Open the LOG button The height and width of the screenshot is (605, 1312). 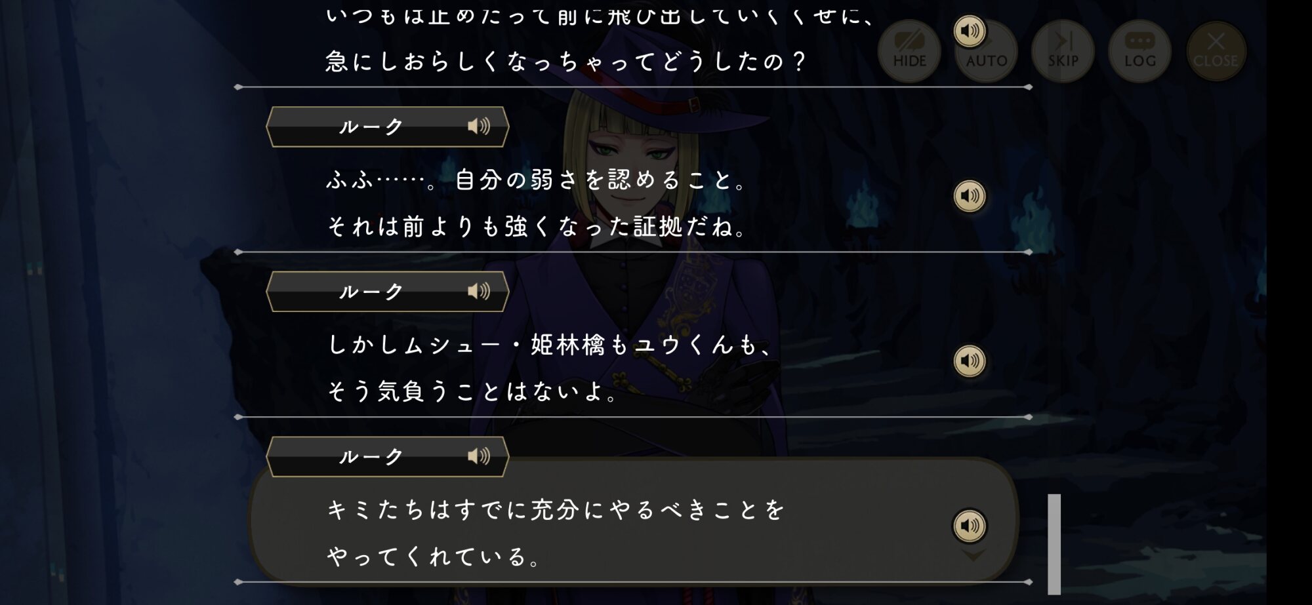(1139, 51)
